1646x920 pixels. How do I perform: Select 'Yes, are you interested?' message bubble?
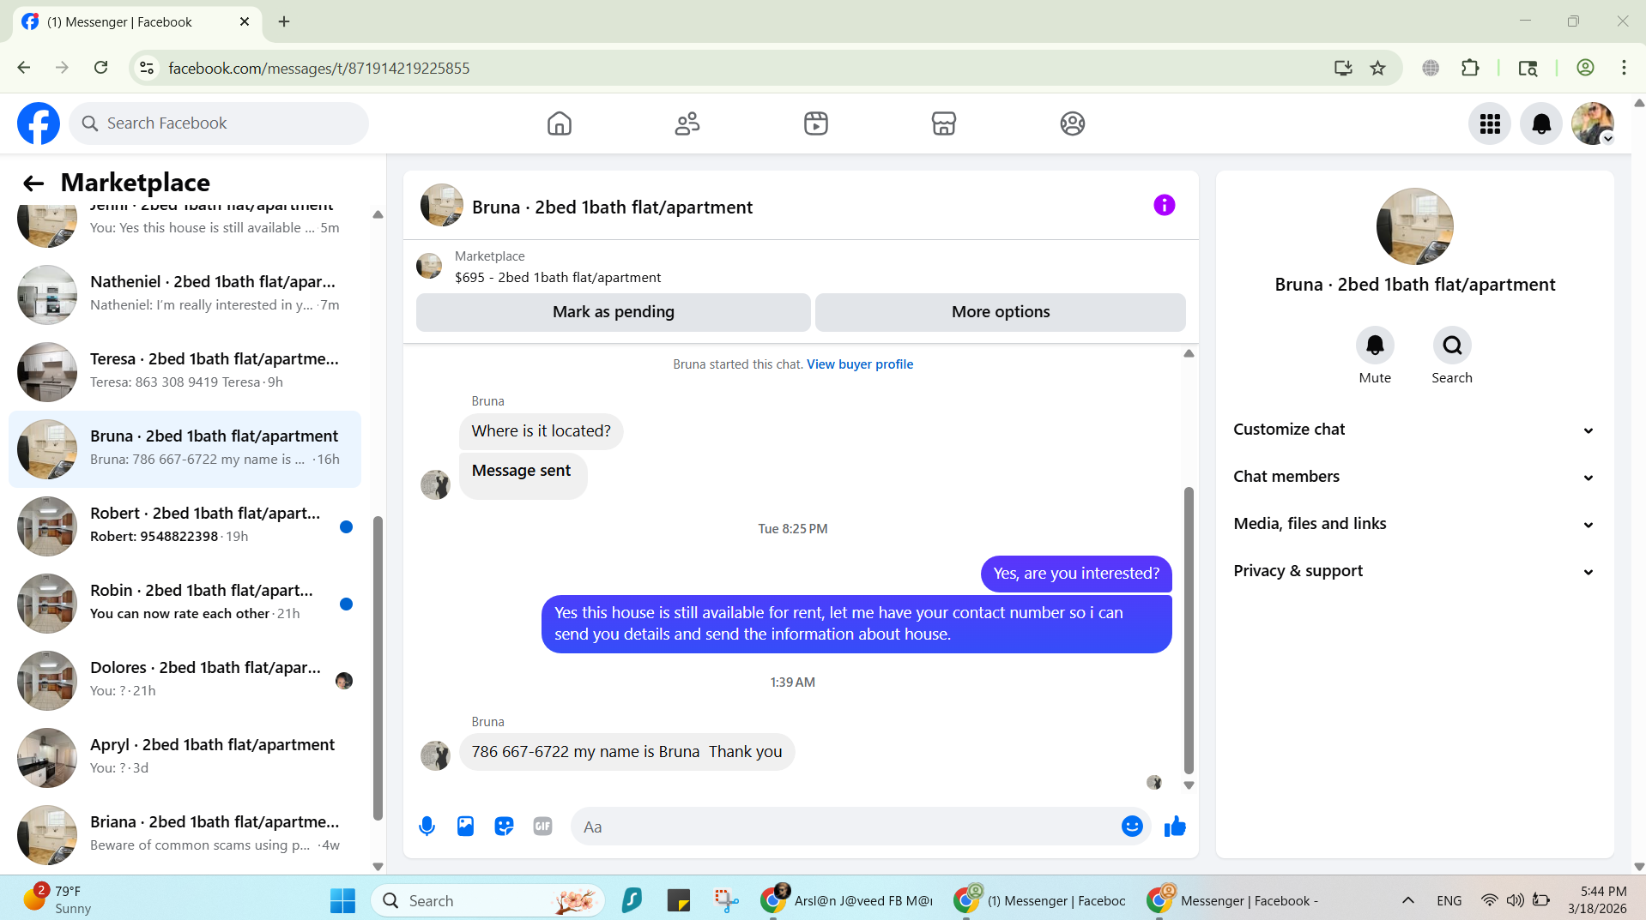click(1076, 574)
